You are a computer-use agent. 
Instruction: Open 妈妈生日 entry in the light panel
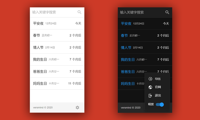point(57,83)
